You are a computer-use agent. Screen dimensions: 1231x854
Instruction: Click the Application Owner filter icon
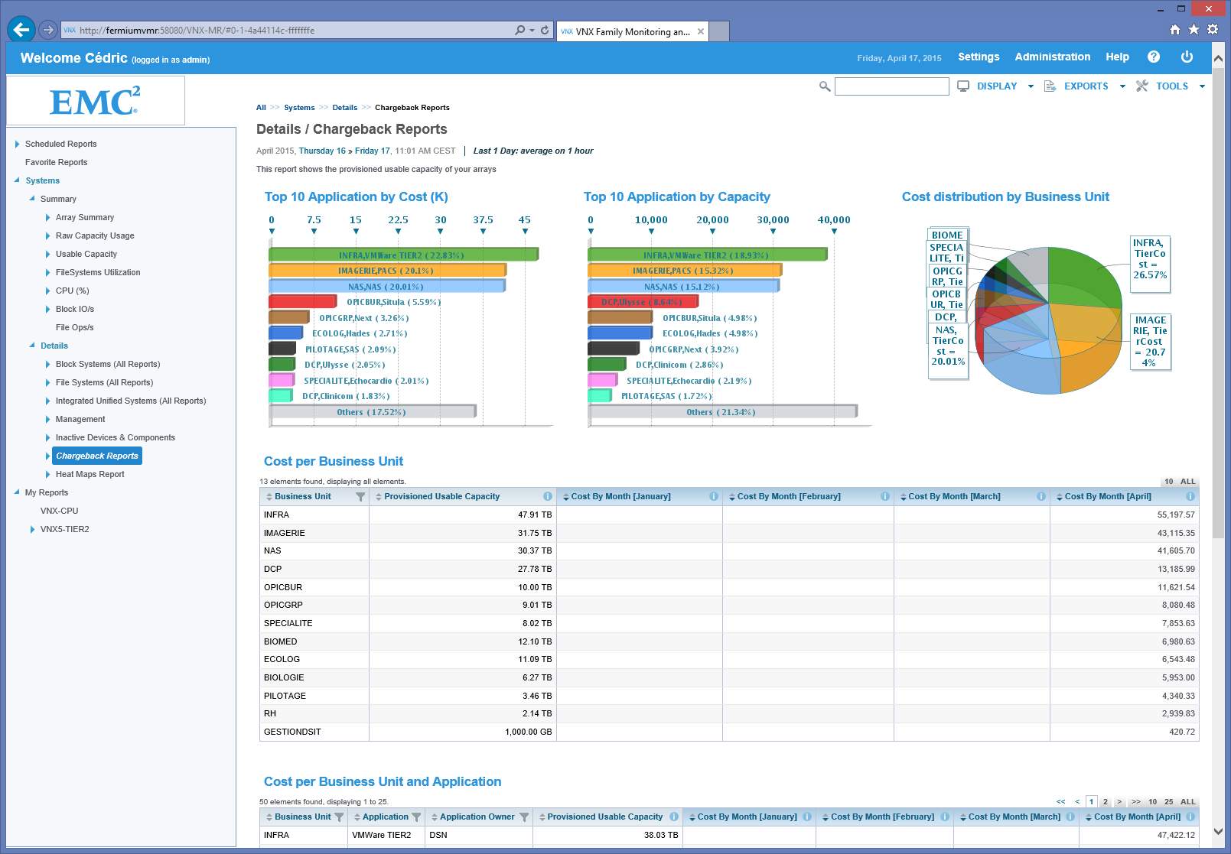coord(524,817)
